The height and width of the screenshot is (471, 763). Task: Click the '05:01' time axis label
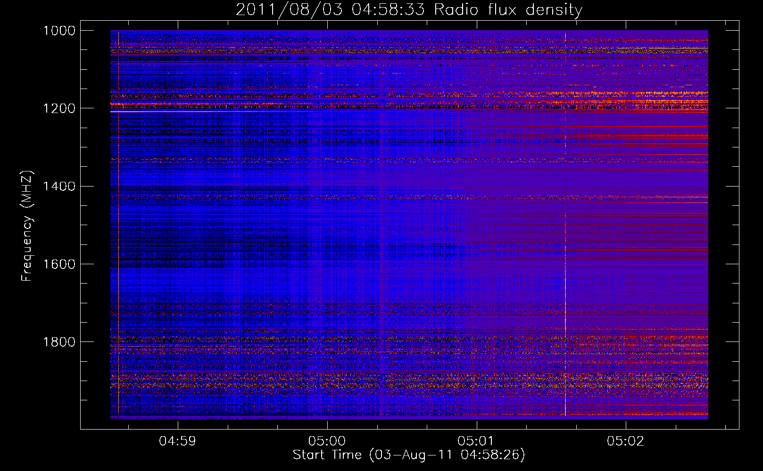pyautogui.click(x=476, y=441)
